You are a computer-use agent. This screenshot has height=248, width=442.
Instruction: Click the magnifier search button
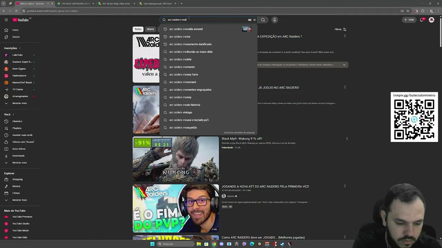[x=263, y=20]
